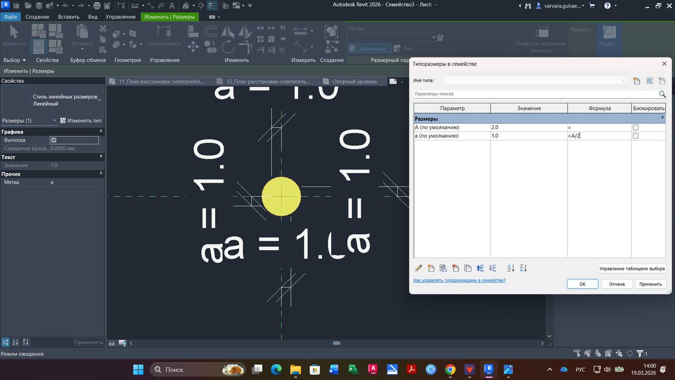Click New Type icon beside type name
The width and height of the screenshot is (675, 380).
tap(637, 81)
